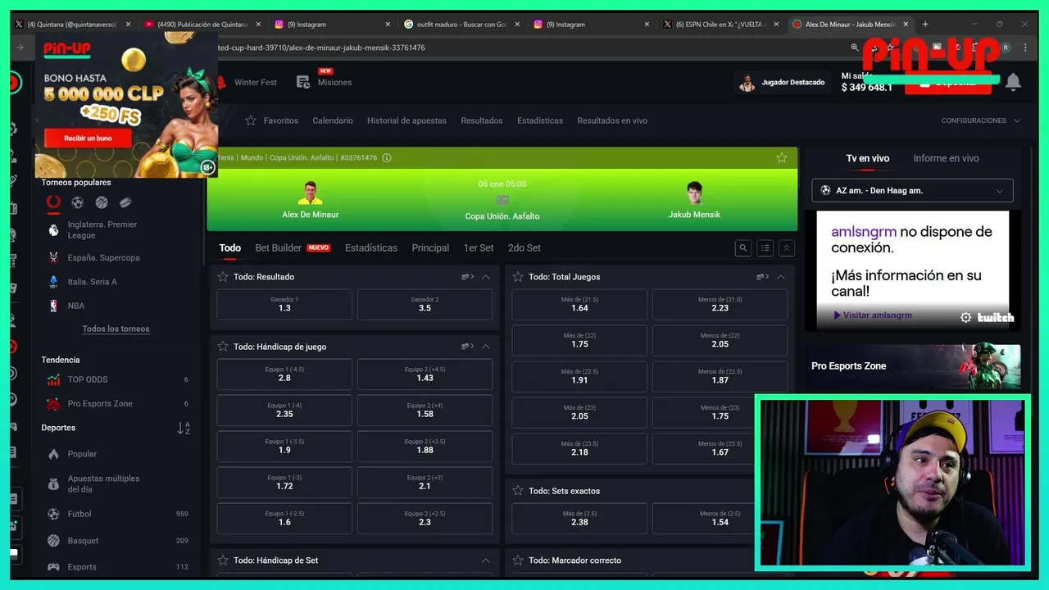Click the bet-slip icon in Todo: Resultado header
This screenshot has width=1049, height=590.
[x=467, y=277]
